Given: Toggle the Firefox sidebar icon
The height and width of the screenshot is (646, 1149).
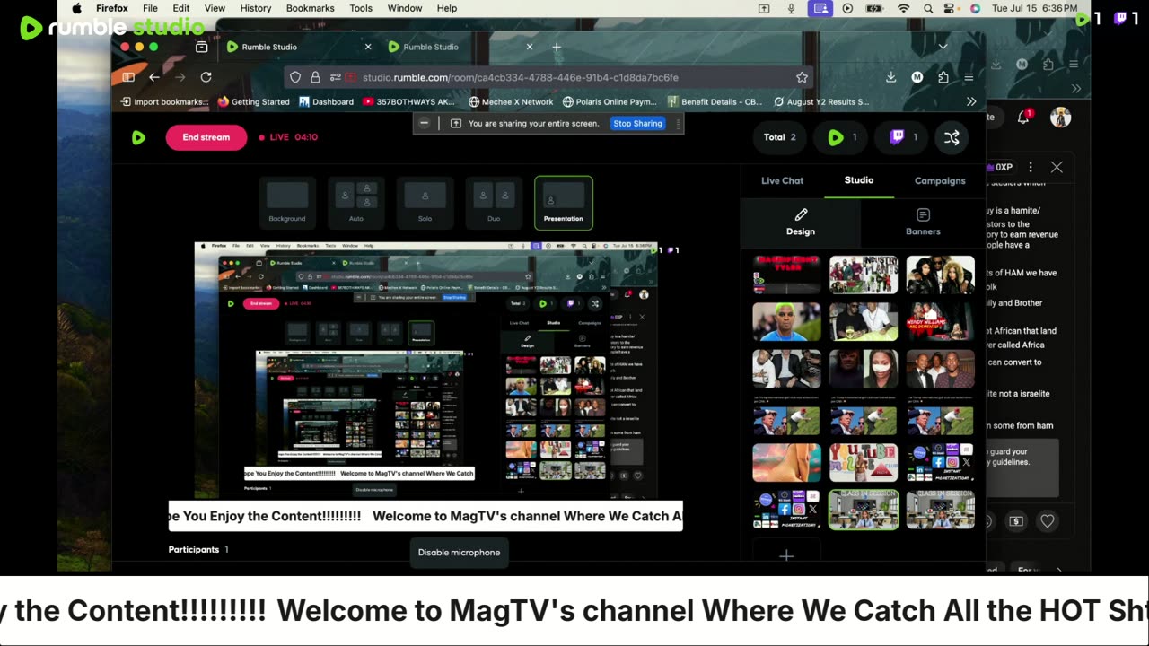Looking at the screenshot, I should [x=127, y=77].
